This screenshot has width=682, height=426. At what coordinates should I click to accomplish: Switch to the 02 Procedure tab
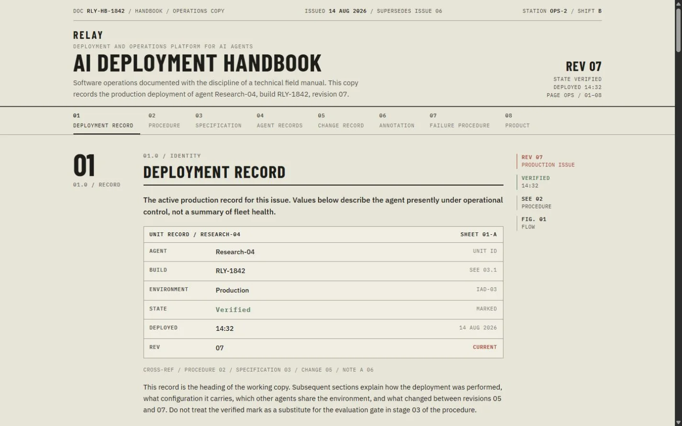coord(164,120)
